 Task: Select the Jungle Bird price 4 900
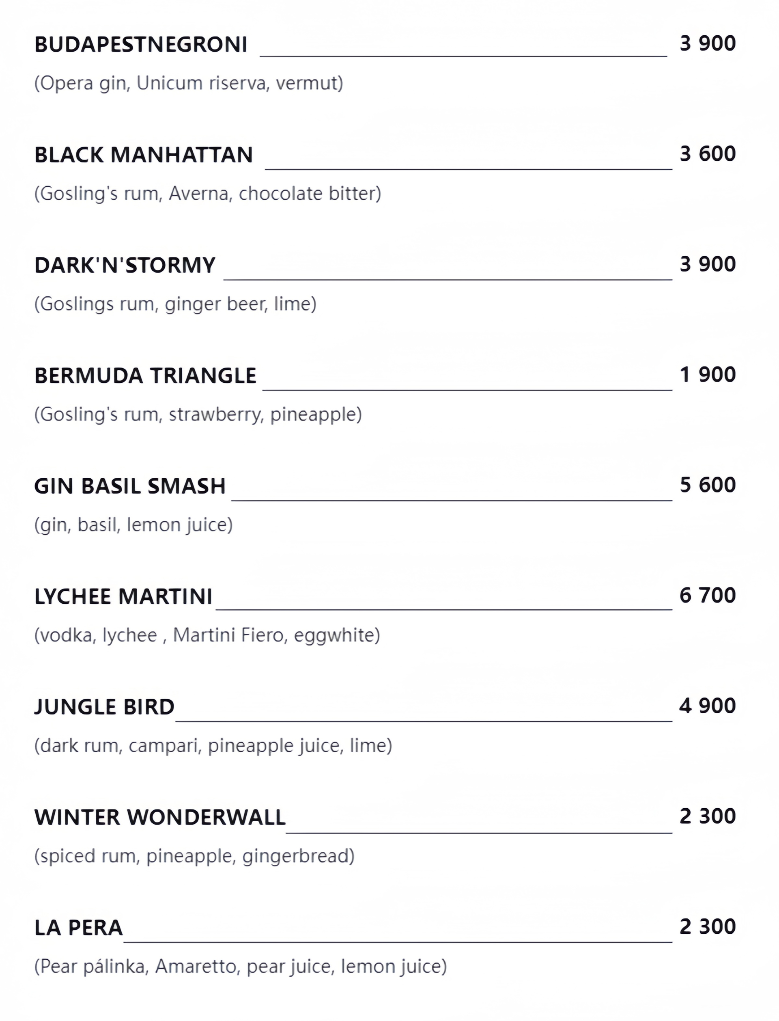[708, 706]
